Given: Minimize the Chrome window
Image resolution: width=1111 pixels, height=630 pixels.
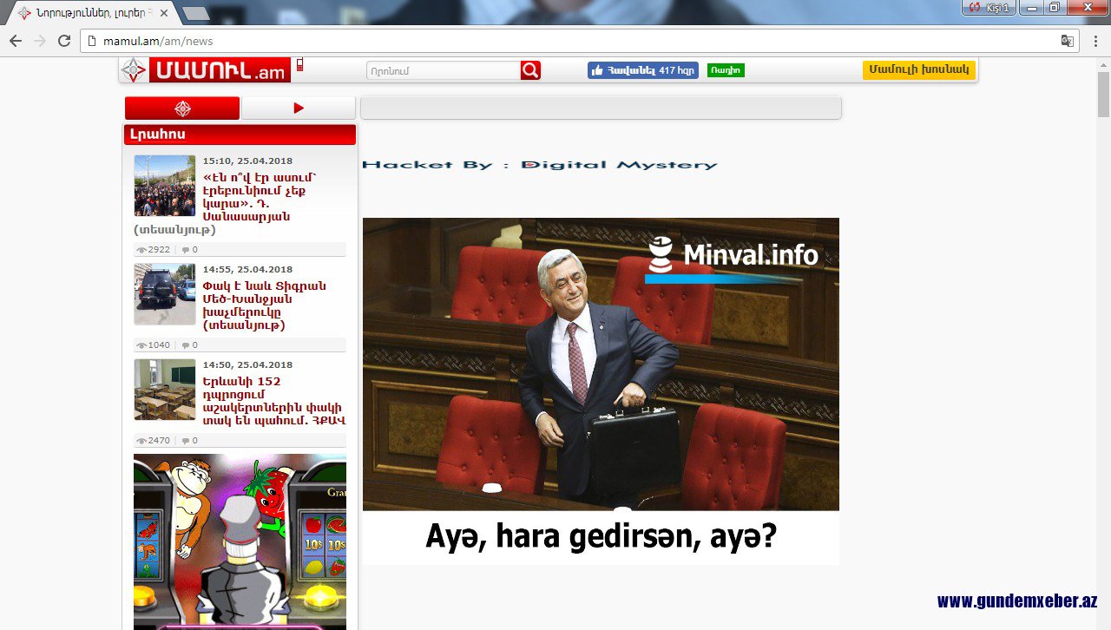Looking at the screenshot, I should click(1031, 7).
